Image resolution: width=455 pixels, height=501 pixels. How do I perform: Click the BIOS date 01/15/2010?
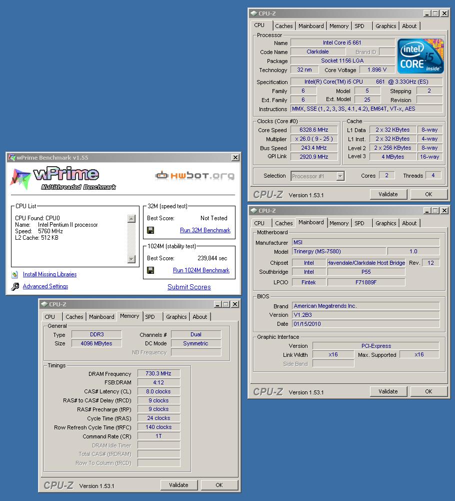(x=366, y=324)
